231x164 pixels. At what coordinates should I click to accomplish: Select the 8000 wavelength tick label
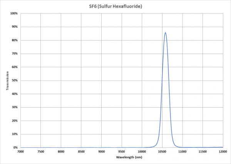coord(61,152)
